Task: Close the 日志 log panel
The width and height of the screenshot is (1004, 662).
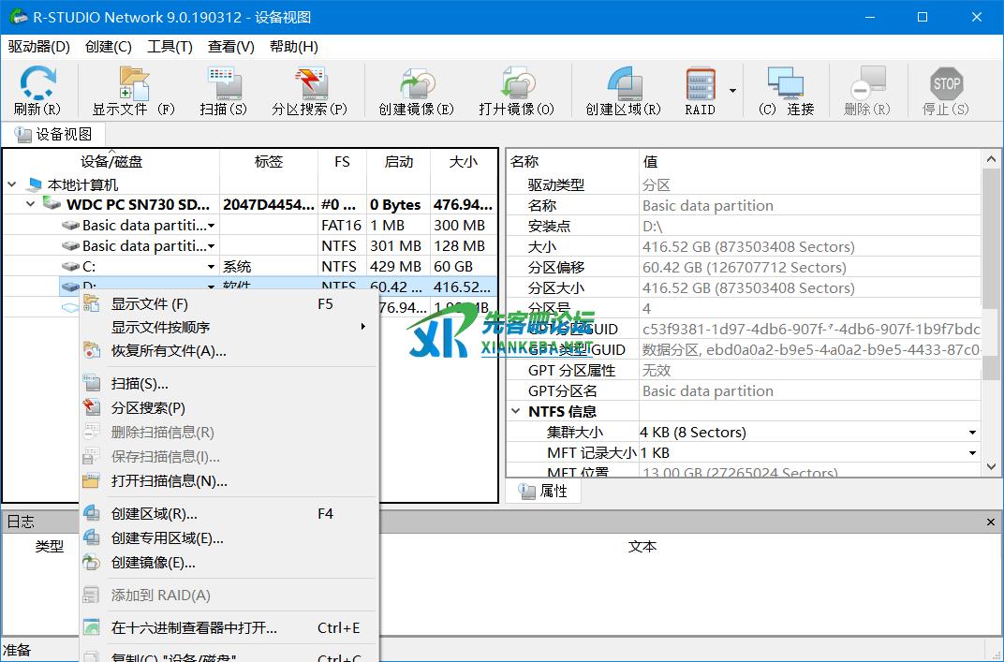Action: pyautogui.click(x=991, y=522)
